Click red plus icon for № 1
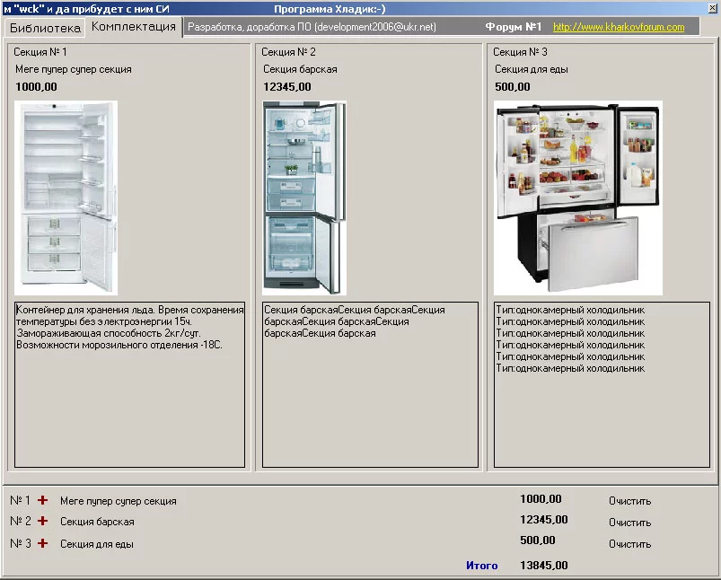Viewport: 721px width, 580px height. (43, 500)
